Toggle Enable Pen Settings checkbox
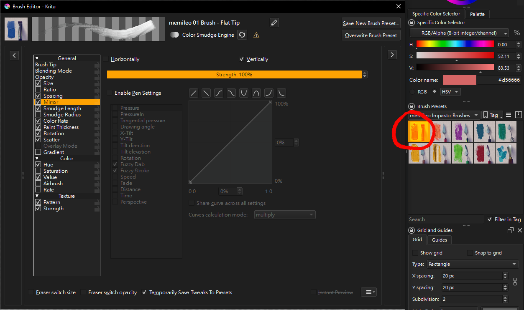The width and height of the screenshot is (524, 310). click(x=110, y=93)
